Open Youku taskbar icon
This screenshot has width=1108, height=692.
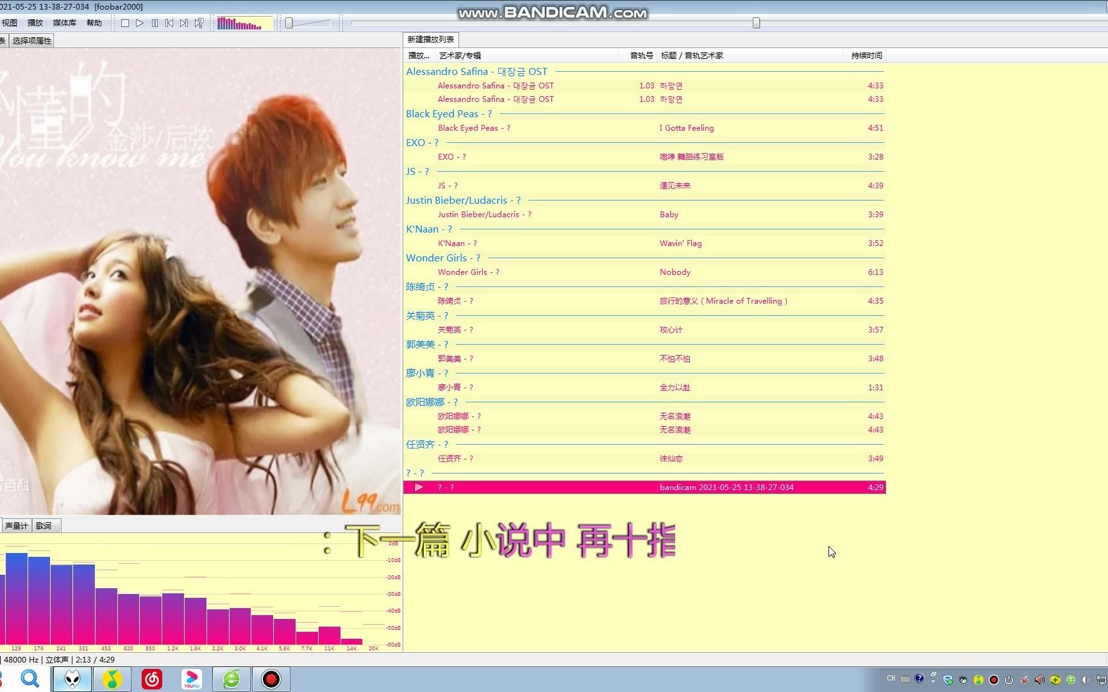[192, 679]
